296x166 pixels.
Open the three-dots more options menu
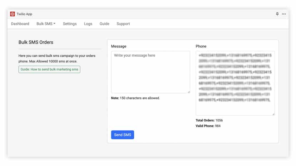point(284,14)
